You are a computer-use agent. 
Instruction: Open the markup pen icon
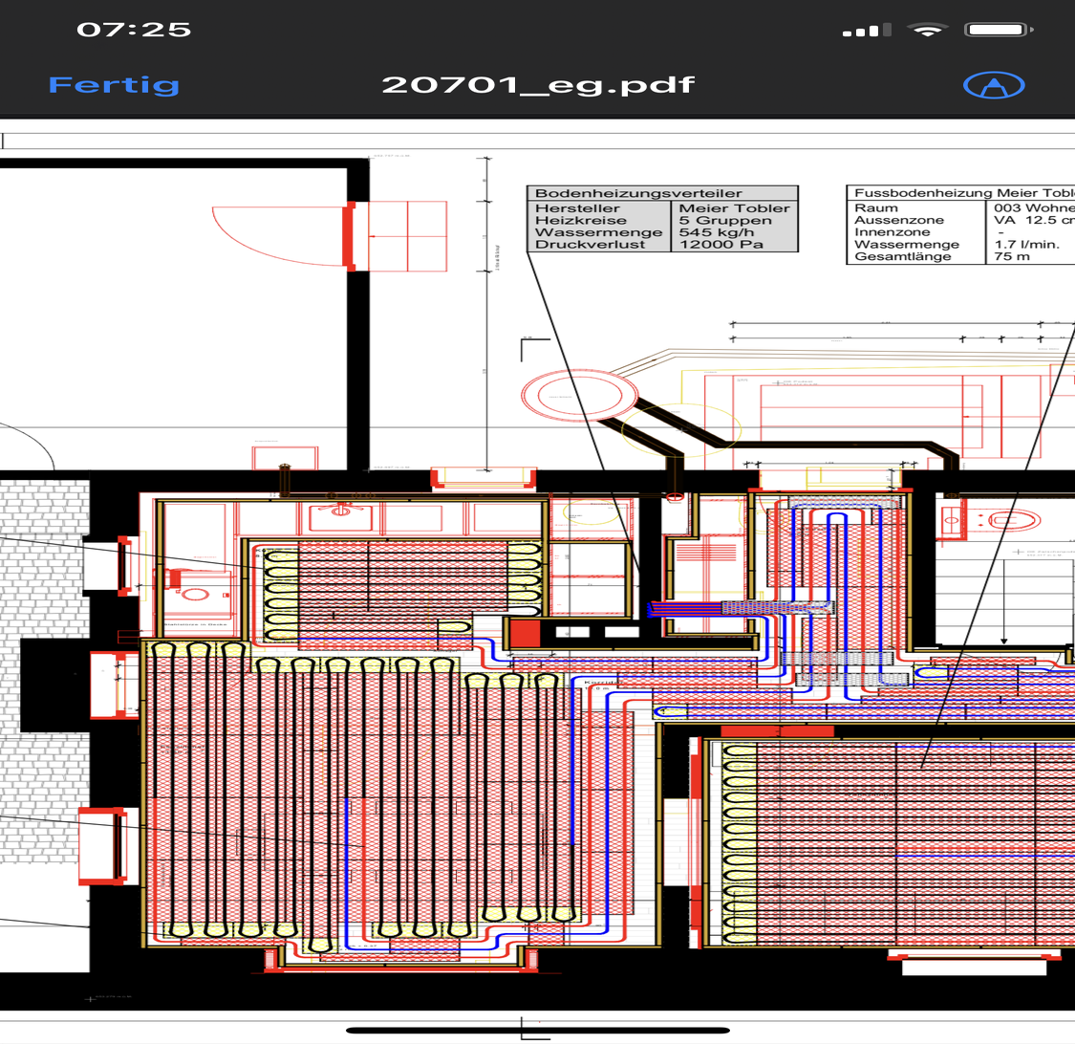point(994,86)
